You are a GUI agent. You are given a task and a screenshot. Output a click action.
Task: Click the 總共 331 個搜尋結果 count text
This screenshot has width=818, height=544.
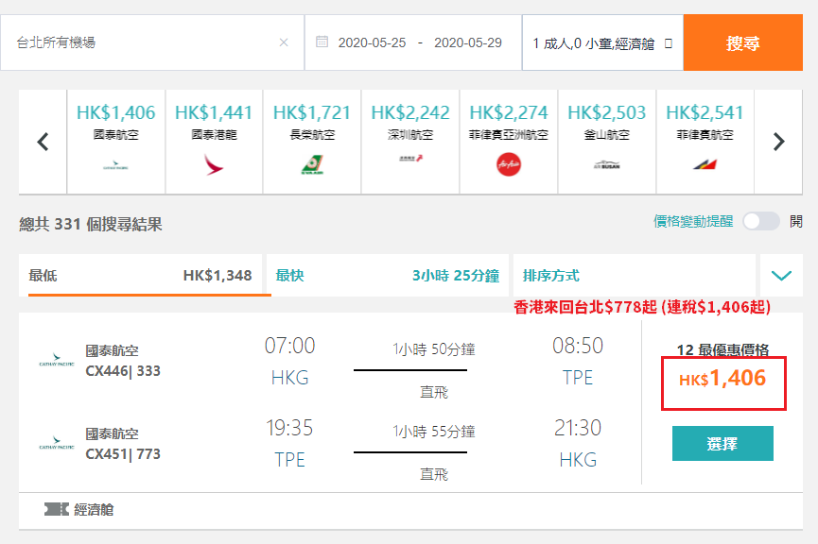click(91, 225)
